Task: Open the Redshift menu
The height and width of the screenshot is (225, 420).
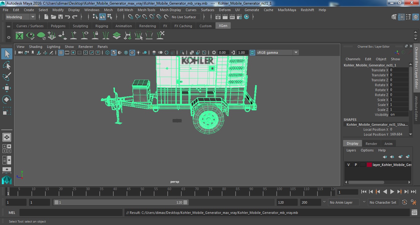Action: [307, 10]
